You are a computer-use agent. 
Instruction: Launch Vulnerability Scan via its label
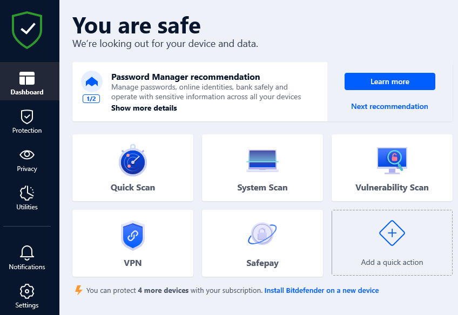(392, 188)
